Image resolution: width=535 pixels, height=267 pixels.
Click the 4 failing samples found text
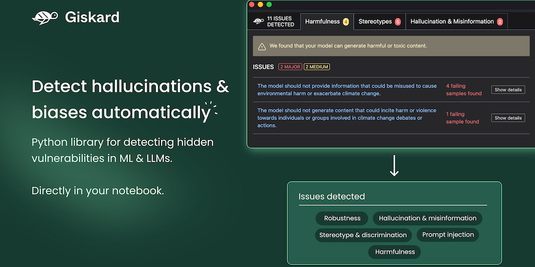click(463, 90)
